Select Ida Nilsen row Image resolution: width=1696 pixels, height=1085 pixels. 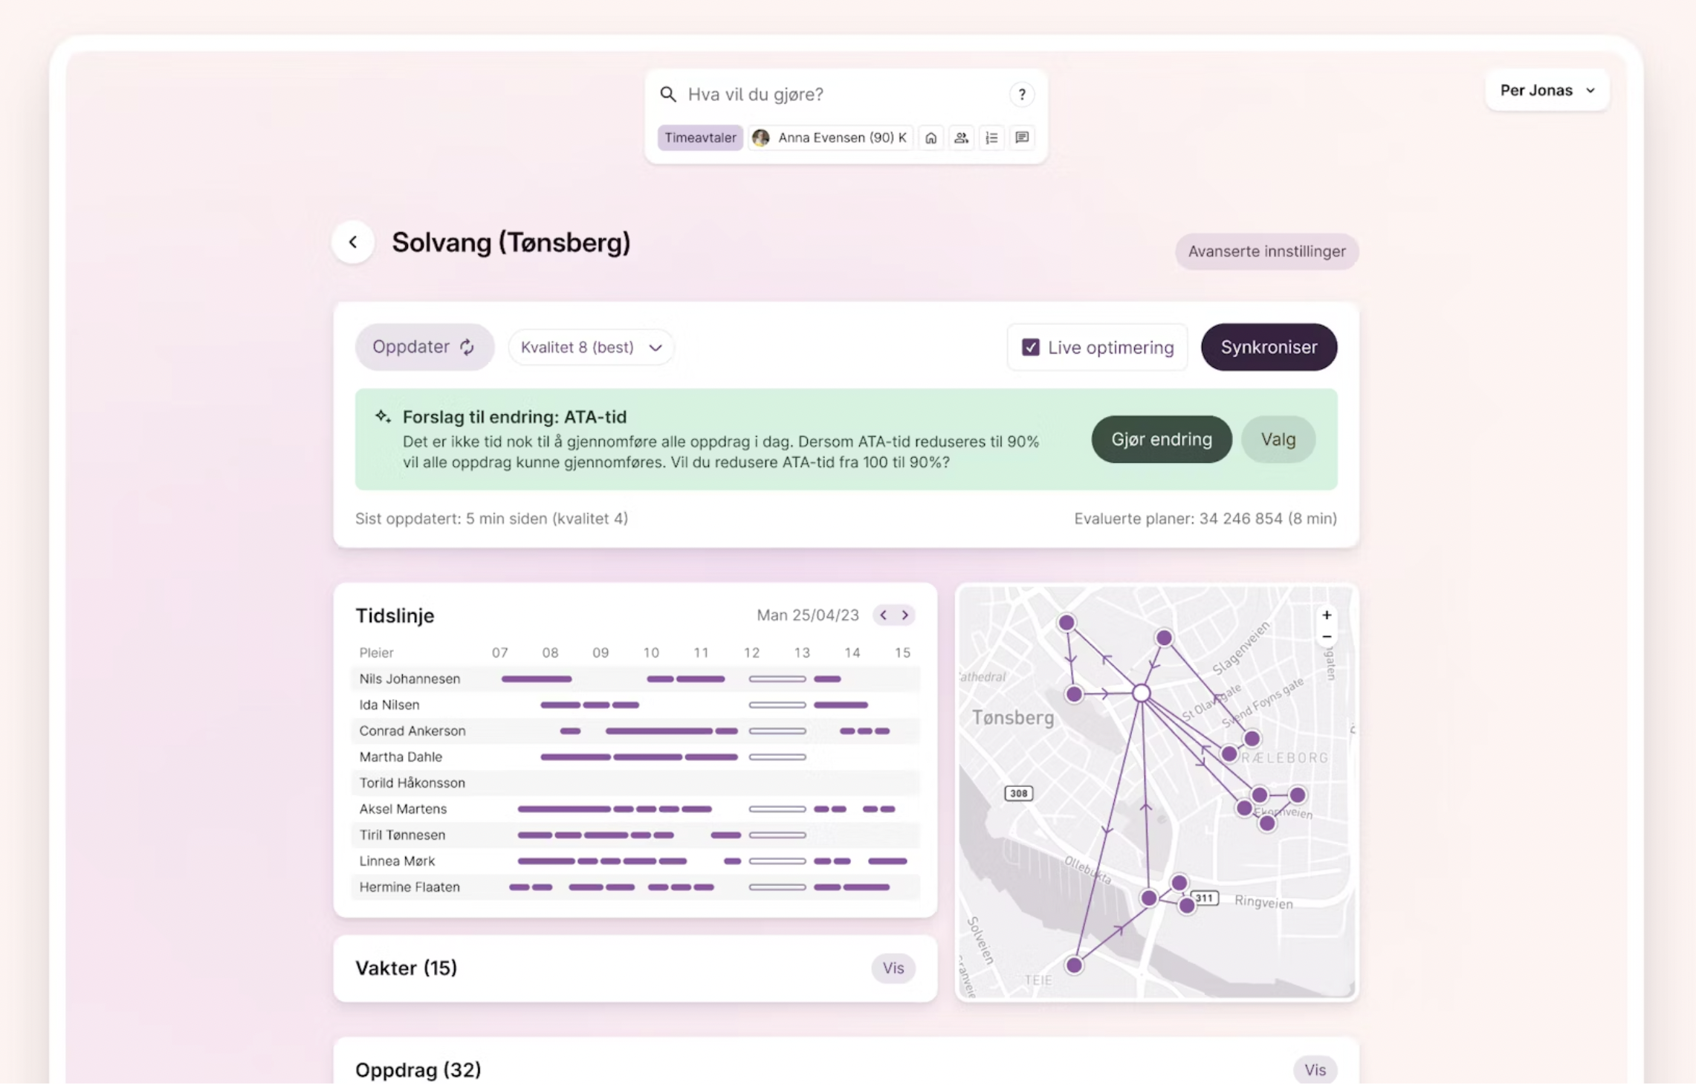coord(635,705)
